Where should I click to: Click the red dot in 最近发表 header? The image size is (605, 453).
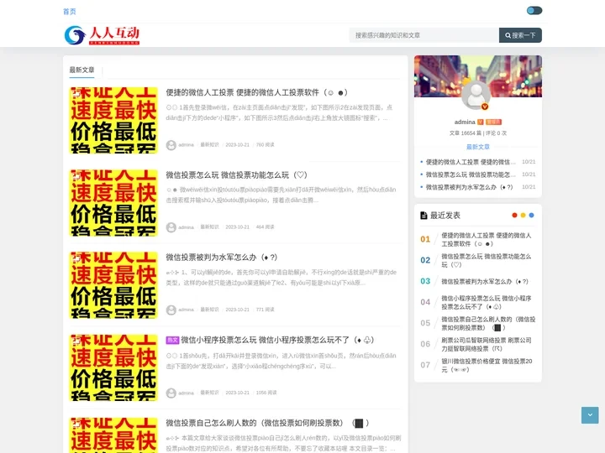coord(514,216)
